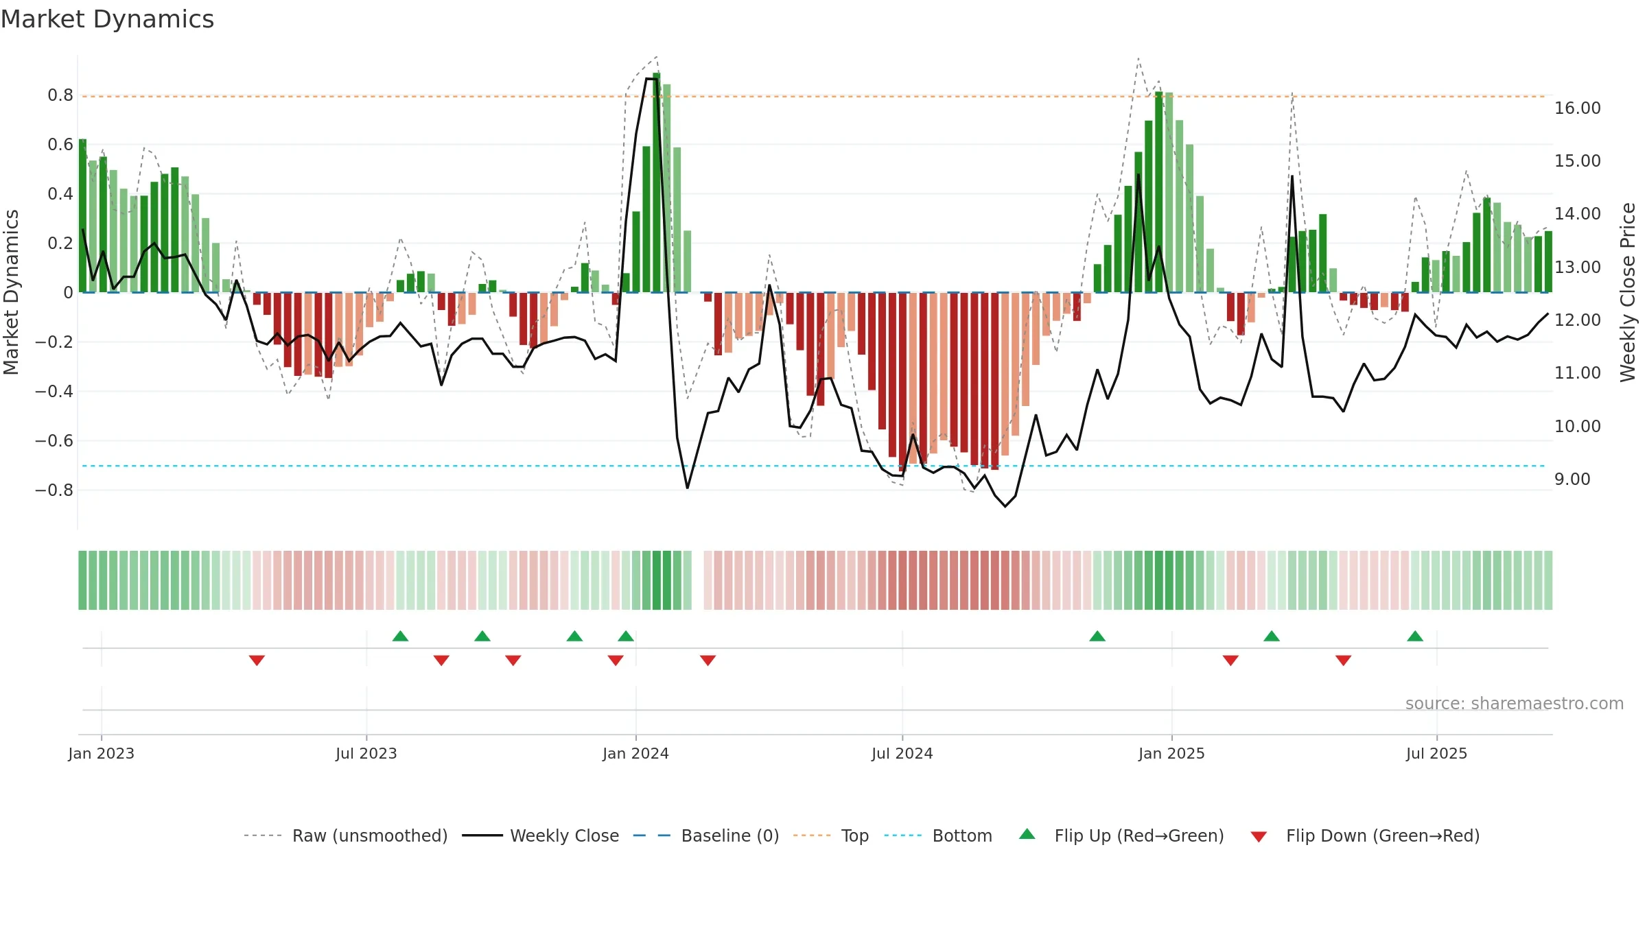
Task: Select the Flip Up marker just before Jul 2025
Action: coord(1415,636)
